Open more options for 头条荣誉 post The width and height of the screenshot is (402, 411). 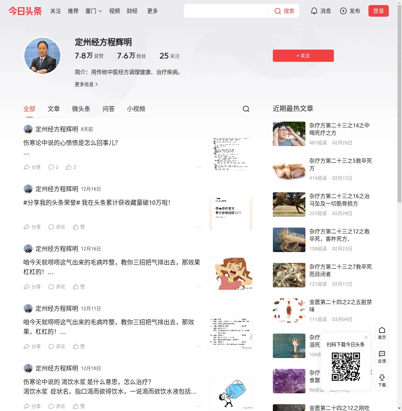[x=199, y=227]
